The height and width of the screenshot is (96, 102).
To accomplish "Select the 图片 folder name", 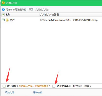I will coord(12,20).
